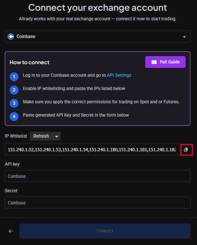197x245 pixels.
Task: Click the 'Enable IP whitelisting' step text
Action: [74, 89]
